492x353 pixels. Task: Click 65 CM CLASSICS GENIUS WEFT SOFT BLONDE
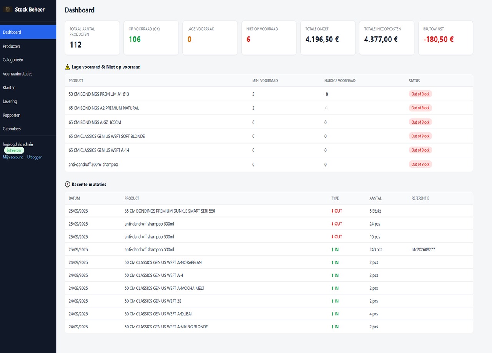tap(107, 136)
